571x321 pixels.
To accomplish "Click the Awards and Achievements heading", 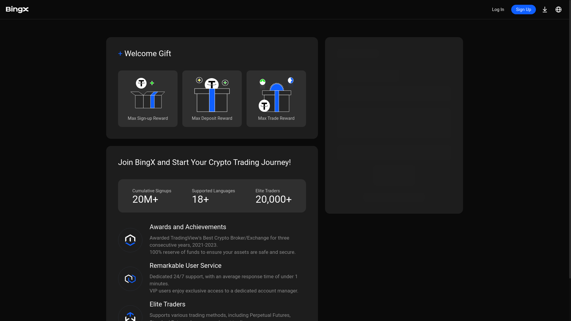I will (188, 227).
